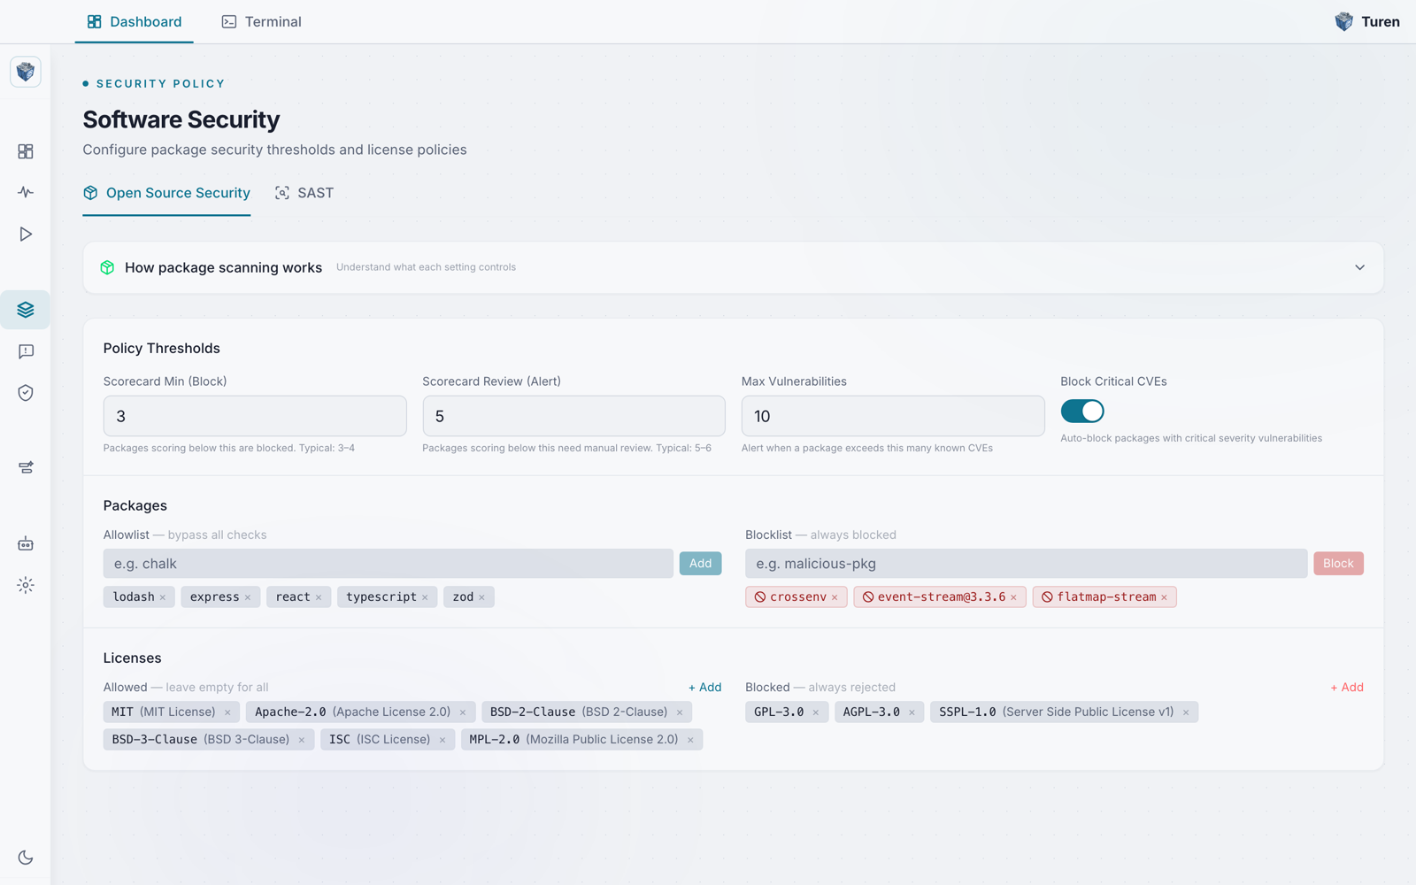Click the allowlist package input field

pos(389,564)
